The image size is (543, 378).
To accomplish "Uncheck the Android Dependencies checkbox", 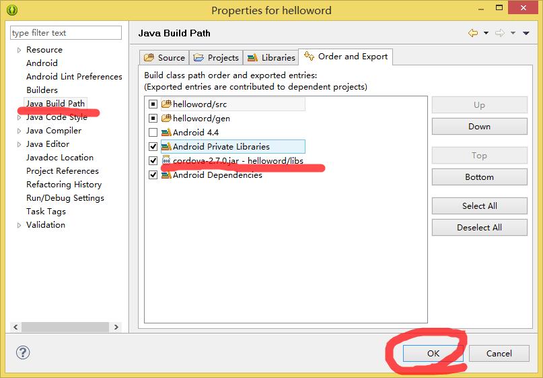I will point(153,175).
